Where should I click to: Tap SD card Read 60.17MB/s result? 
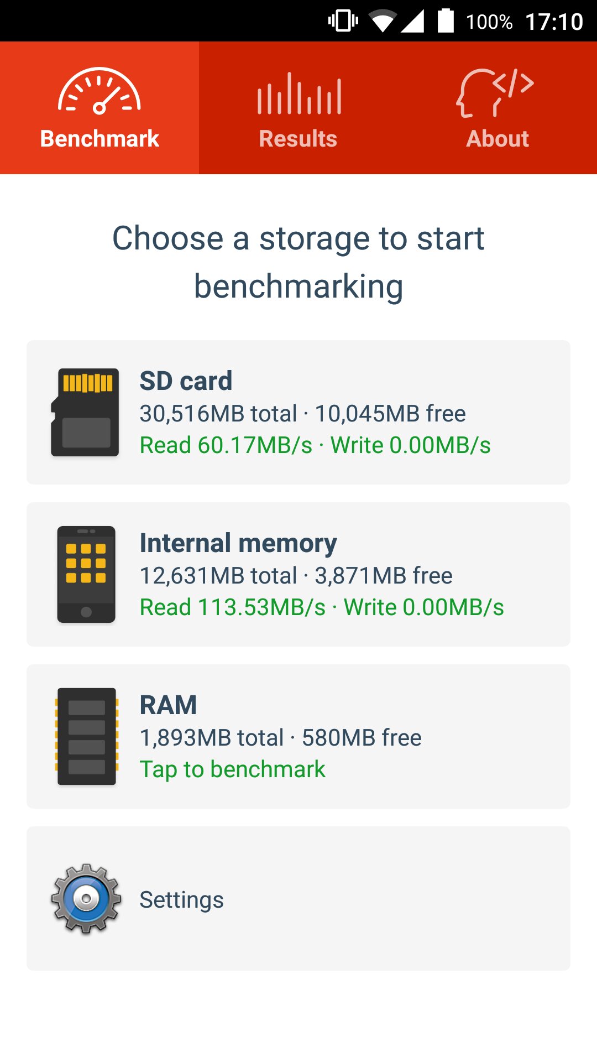pos(226,445)
